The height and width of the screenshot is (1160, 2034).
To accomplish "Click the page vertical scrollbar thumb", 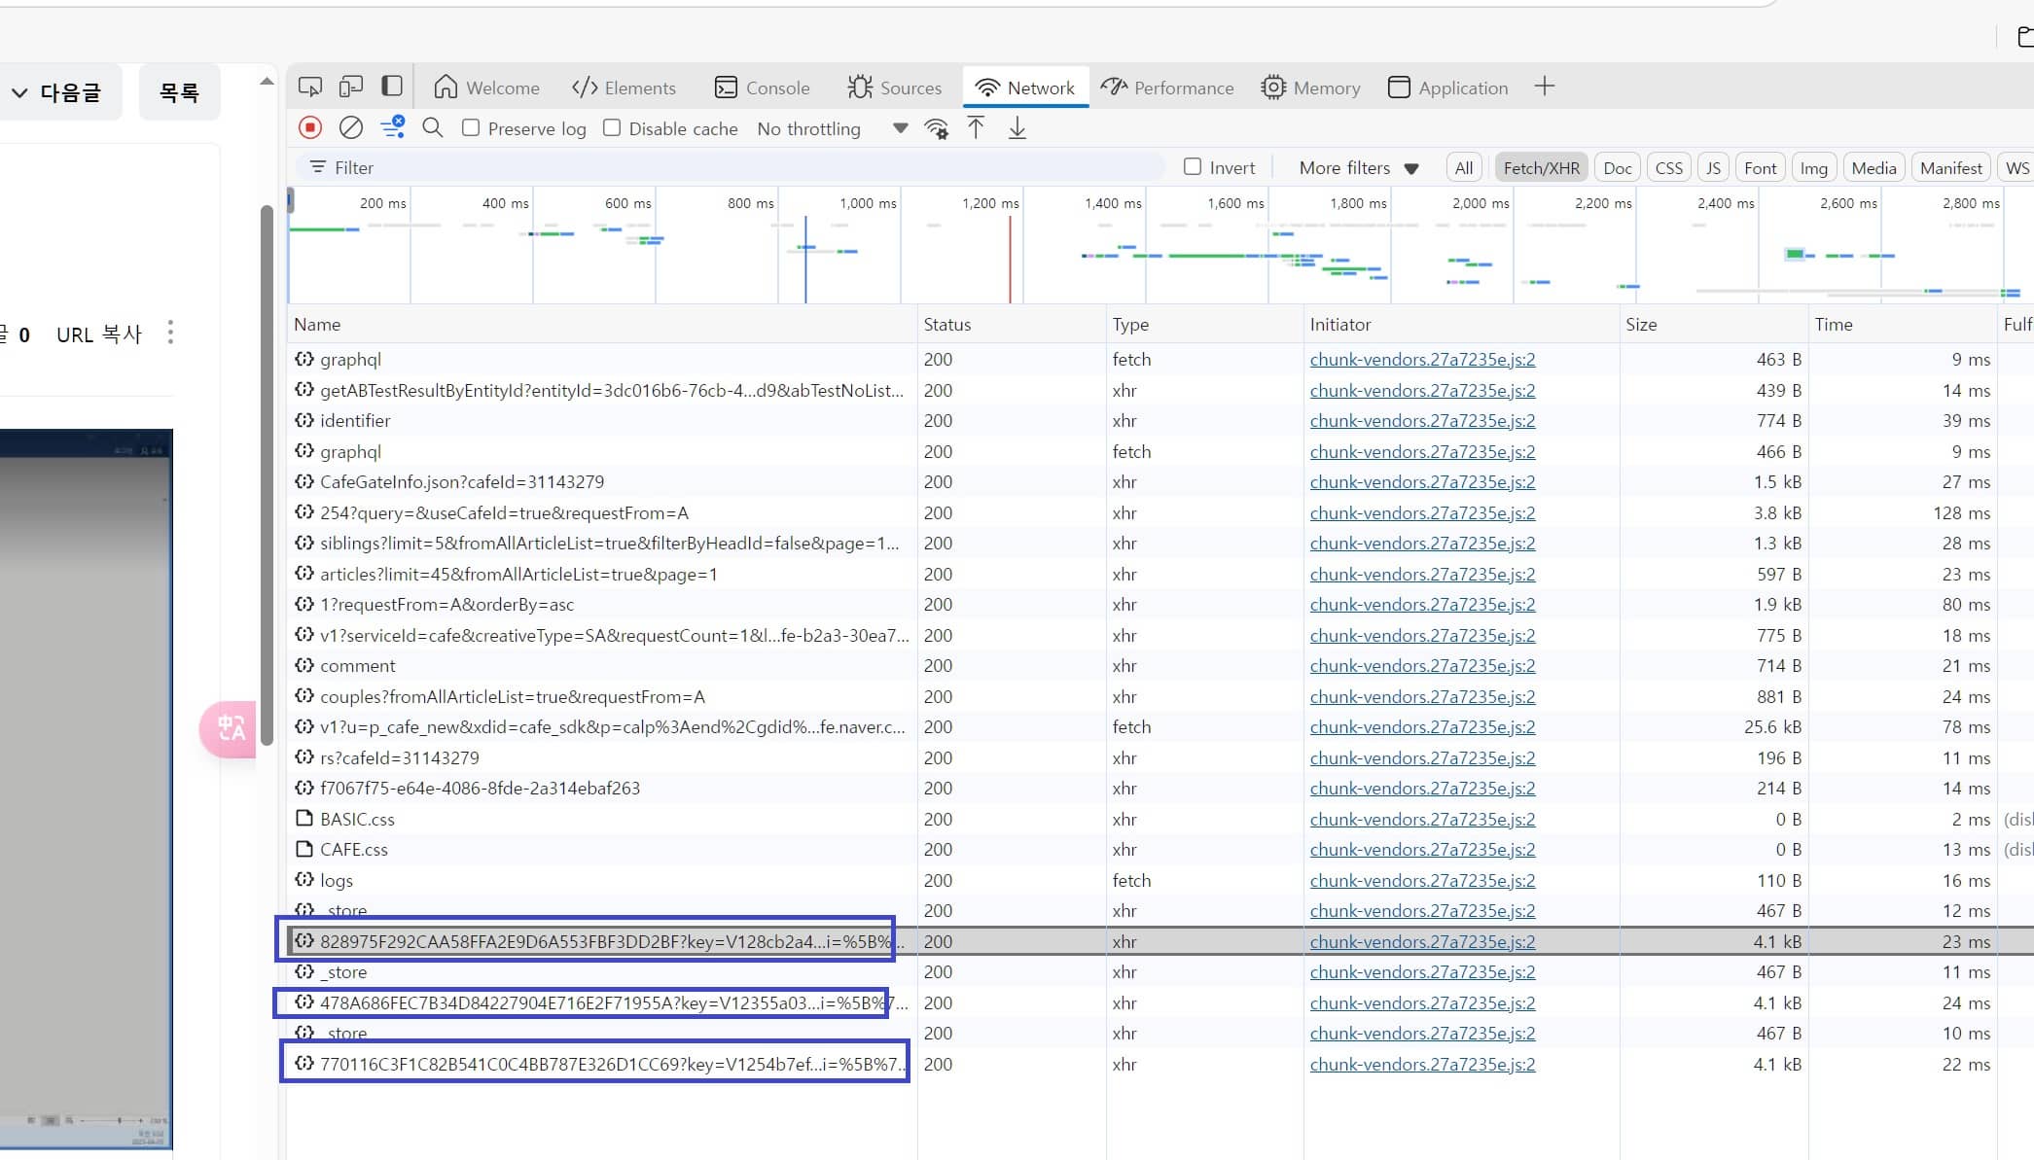I will 267,474.
